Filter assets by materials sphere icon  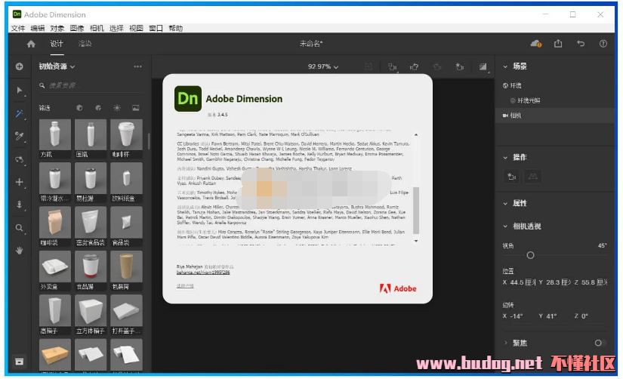point(98,108)
